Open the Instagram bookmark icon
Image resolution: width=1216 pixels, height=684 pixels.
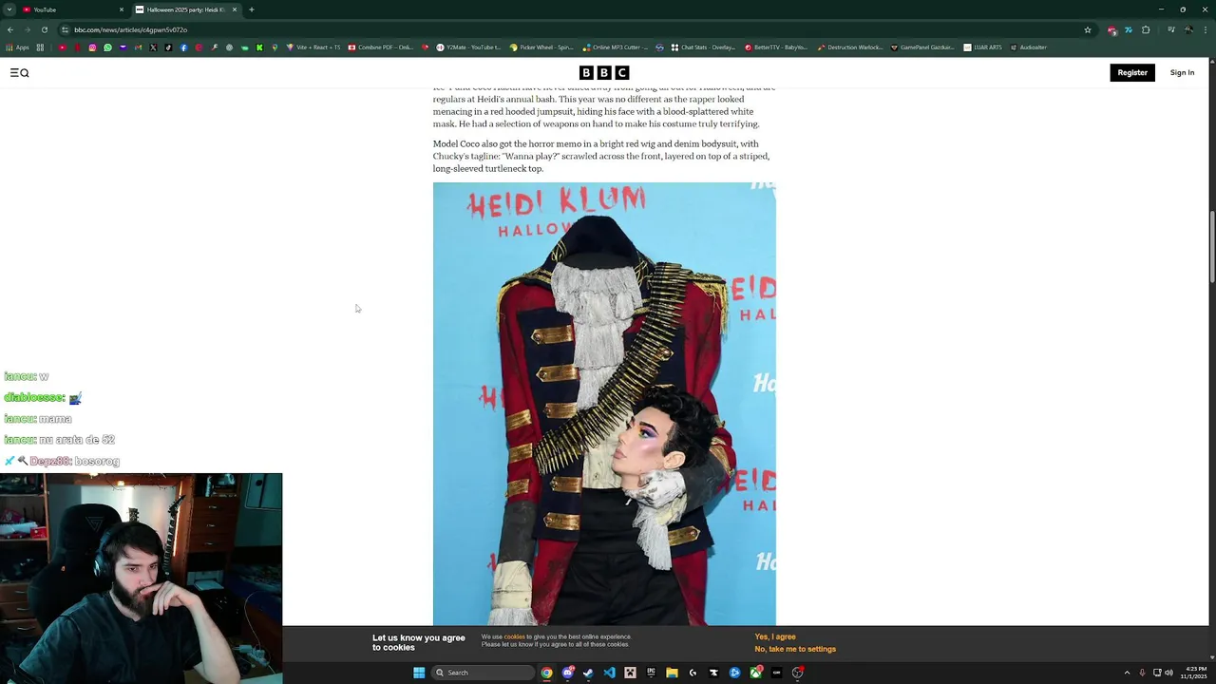(x=92, y=47)
